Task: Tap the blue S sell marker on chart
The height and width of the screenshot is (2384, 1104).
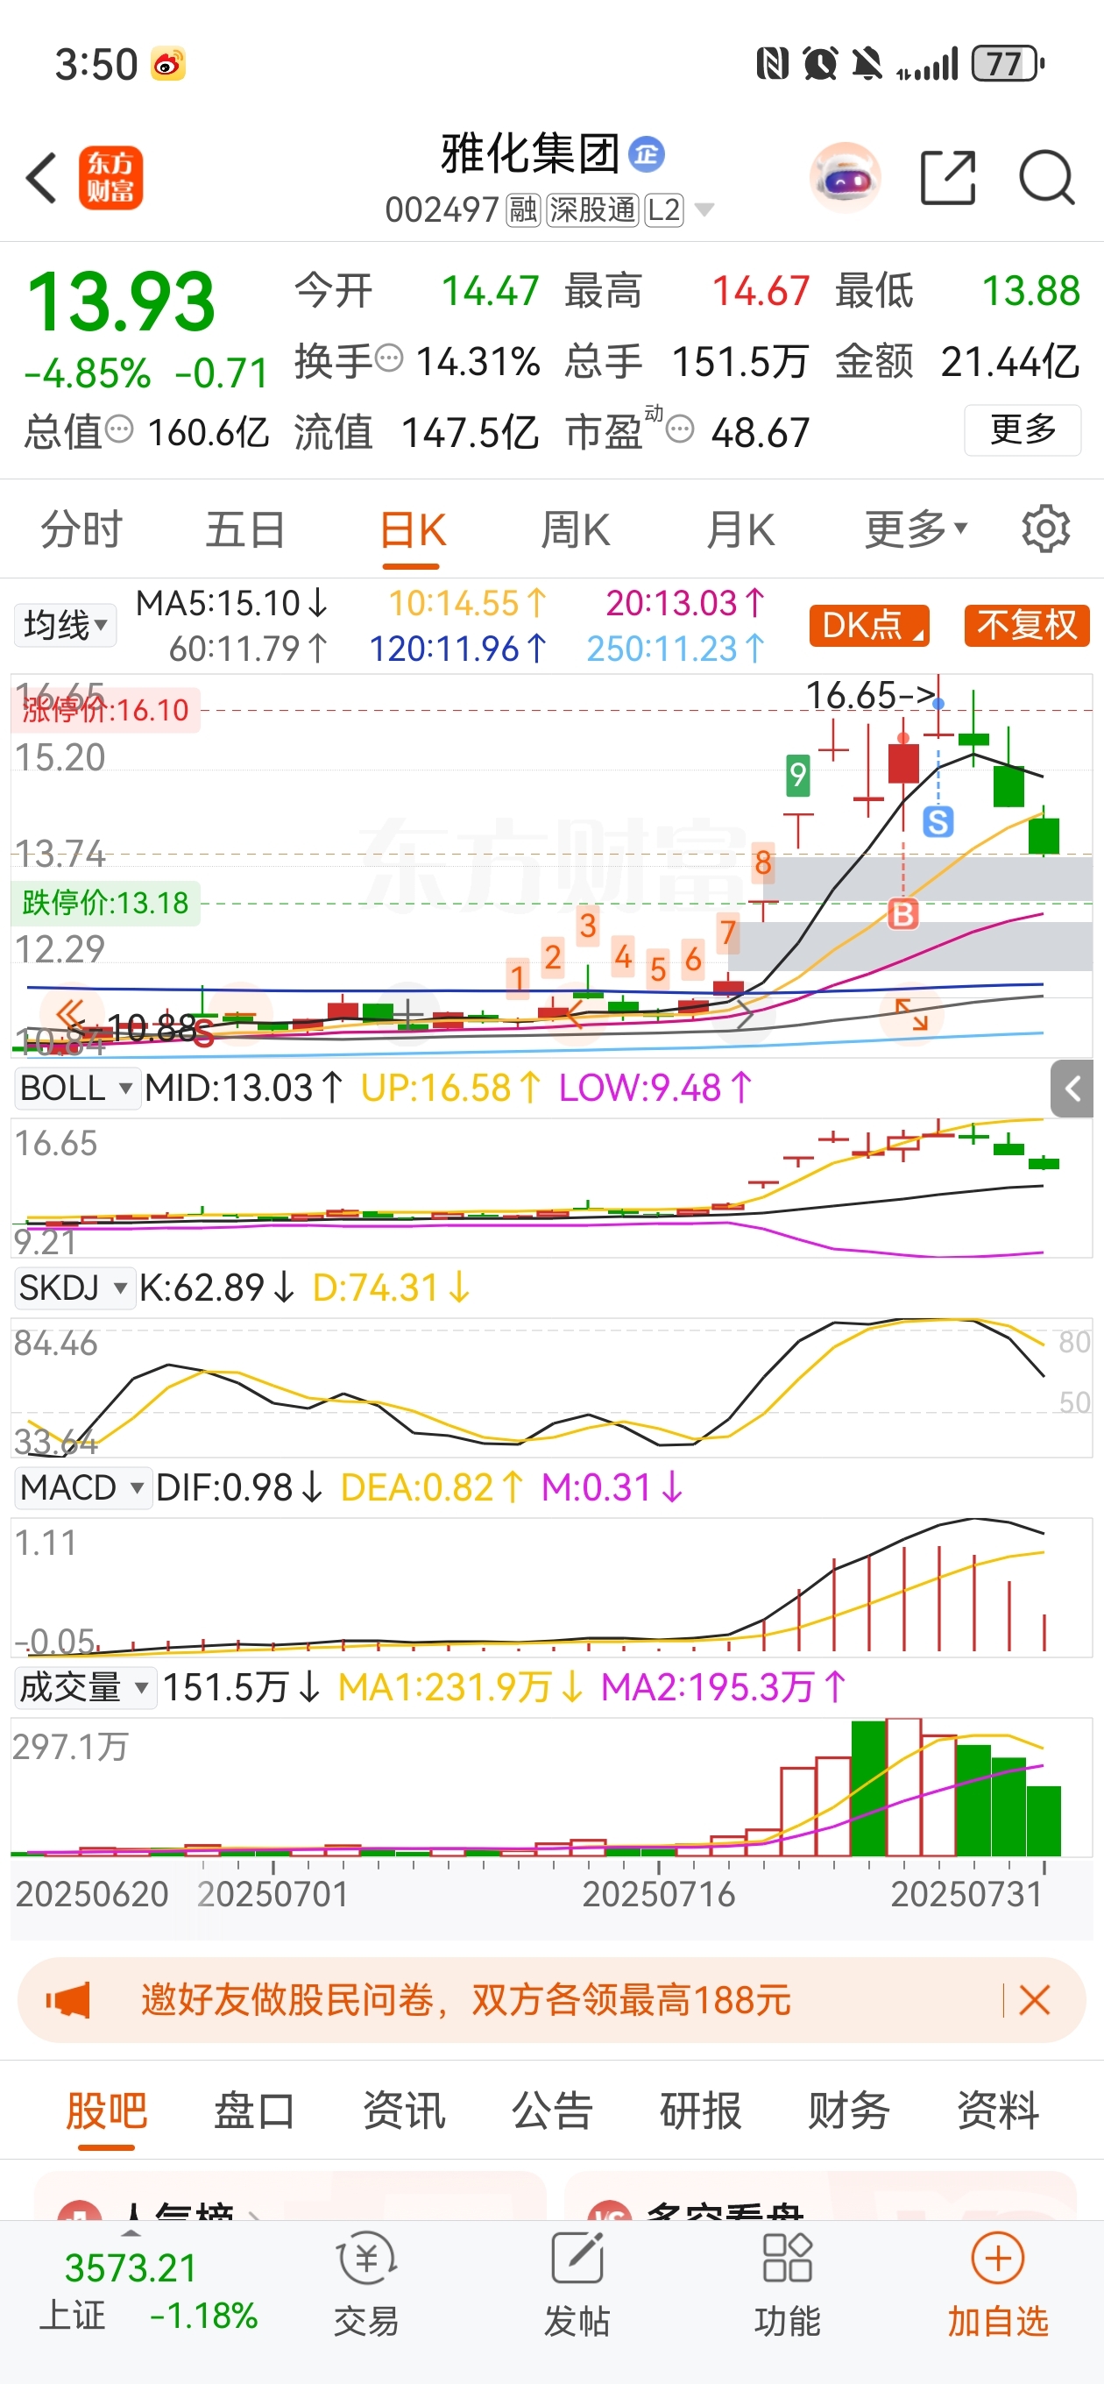Action: click(x=938, y=821)
